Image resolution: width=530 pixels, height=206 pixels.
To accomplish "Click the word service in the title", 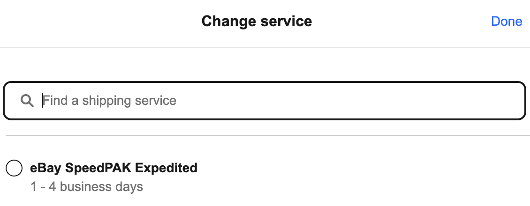I will [x=286, y=21].
